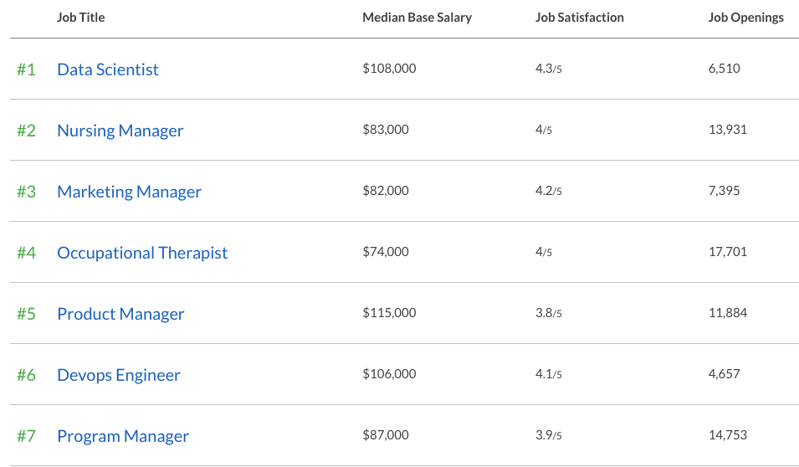Click the 4.3/5 satisfaction rating
Screen dimensions: 799x467
(548, 69)
